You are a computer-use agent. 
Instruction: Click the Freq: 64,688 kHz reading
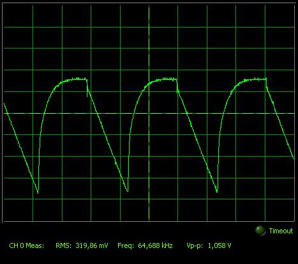pos(145,245)
